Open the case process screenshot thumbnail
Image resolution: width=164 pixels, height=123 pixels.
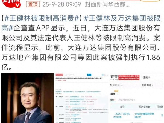coord(82,98)
